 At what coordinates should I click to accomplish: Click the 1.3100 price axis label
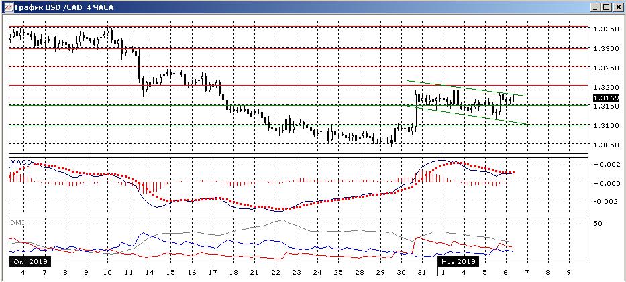[x=606, y=125]
